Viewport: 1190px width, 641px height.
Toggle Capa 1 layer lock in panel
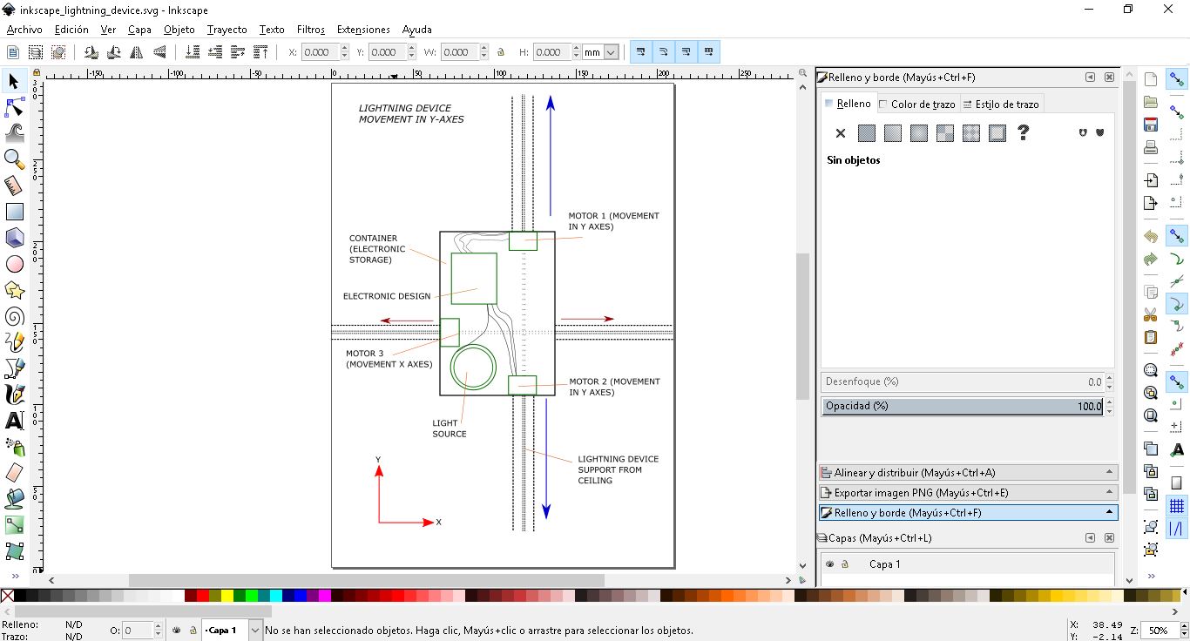[845, 564]
